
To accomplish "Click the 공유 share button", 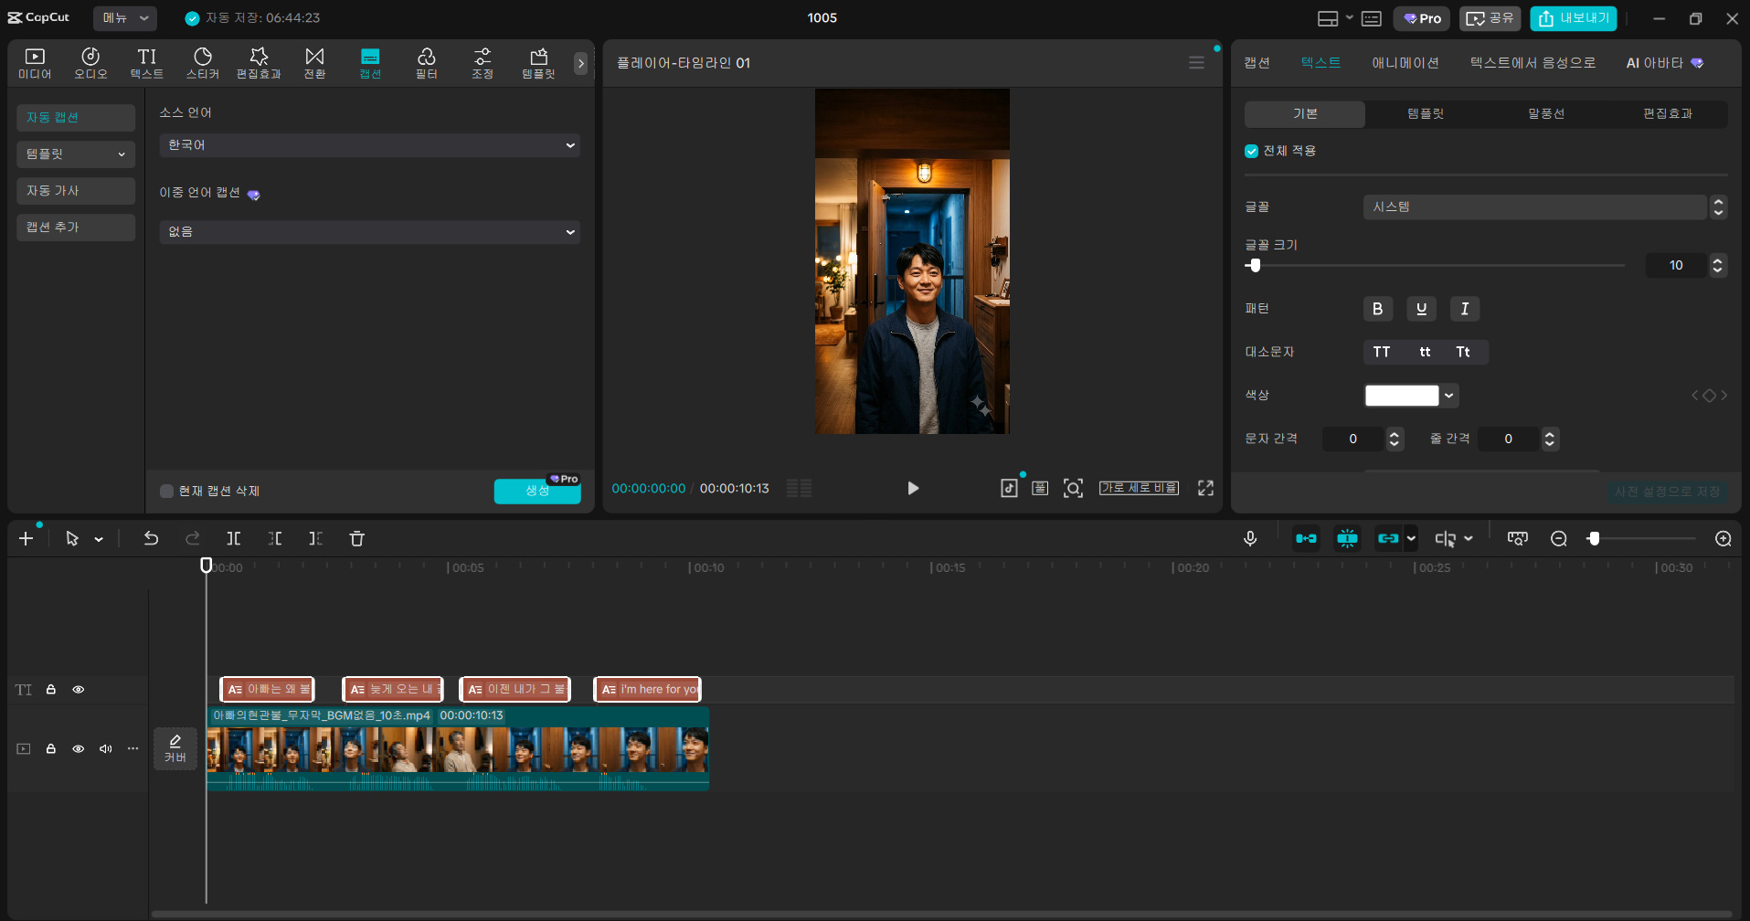I will click(1490, 18).
